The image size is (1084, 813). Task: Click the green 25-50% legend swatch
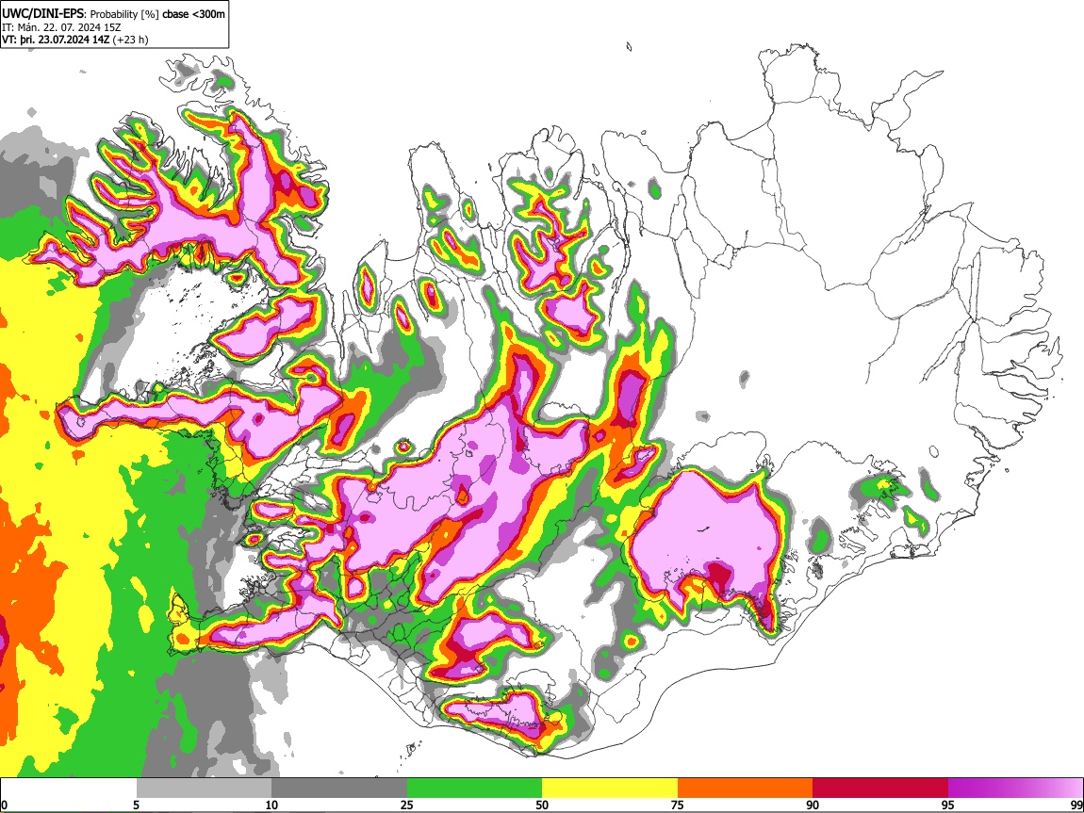474,789
